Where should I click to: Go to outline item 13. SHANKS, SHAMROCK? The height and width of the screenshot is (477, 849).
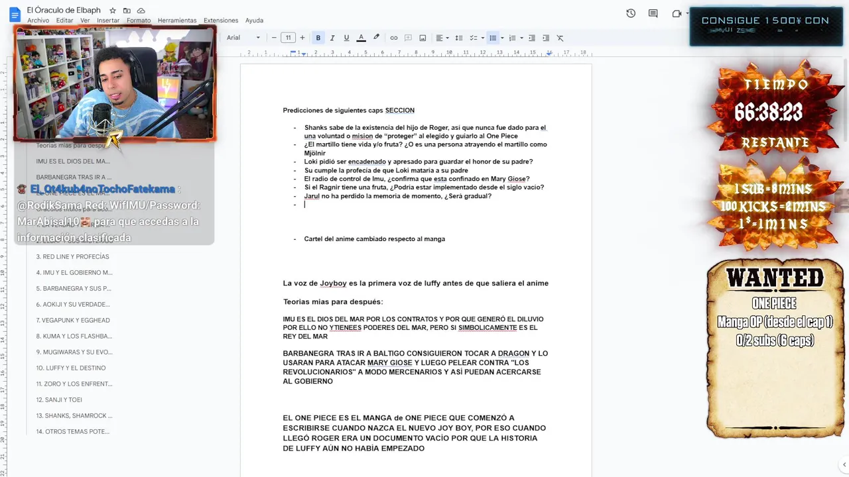pos(74,415)
